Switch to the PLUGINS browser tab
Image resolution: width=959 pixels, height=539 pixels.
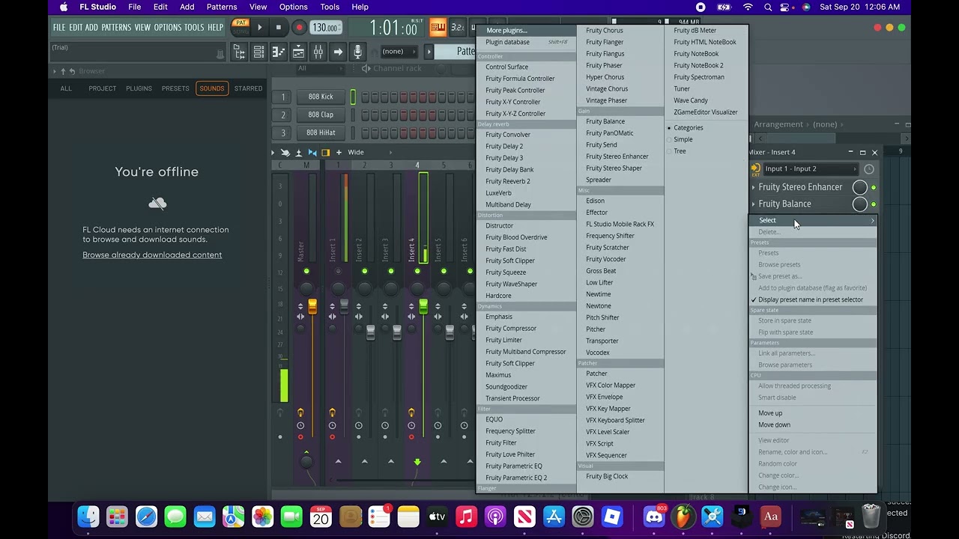click(139, 88)
